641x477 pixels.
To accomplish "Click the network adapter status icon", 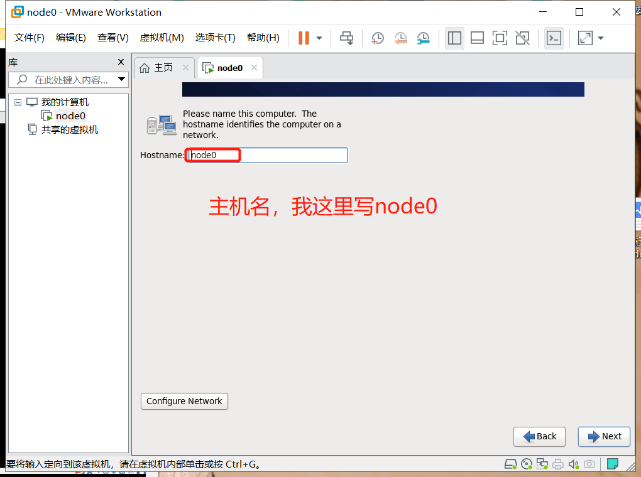I will coord(542,464).
